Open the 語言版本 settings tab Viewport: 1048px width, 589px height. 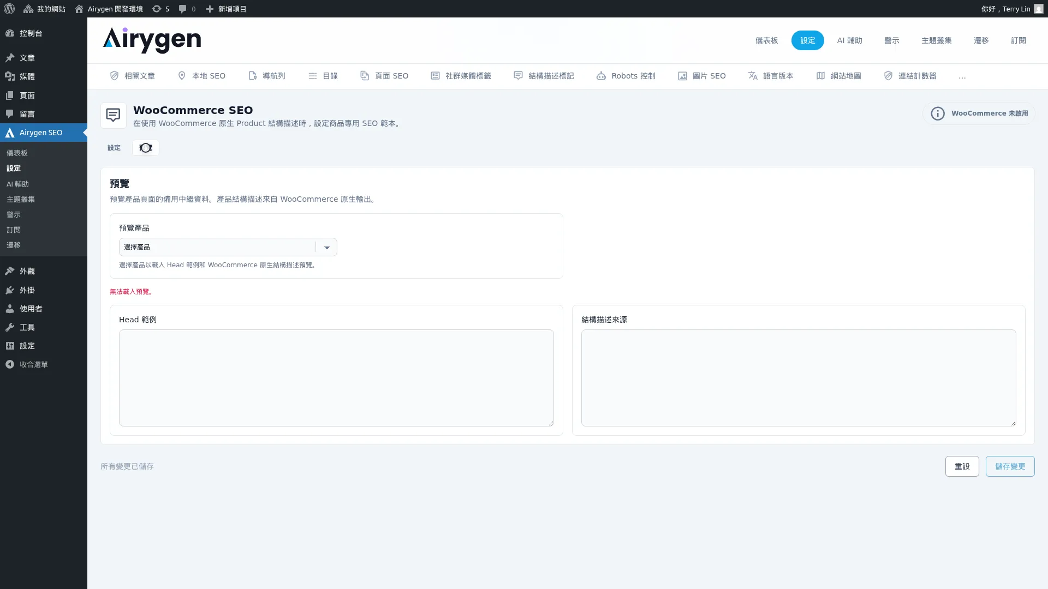coord(771,76)
